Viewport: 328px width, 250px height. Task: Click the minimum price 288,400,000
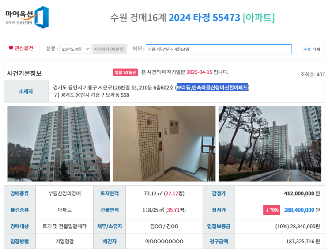[299, 210]
